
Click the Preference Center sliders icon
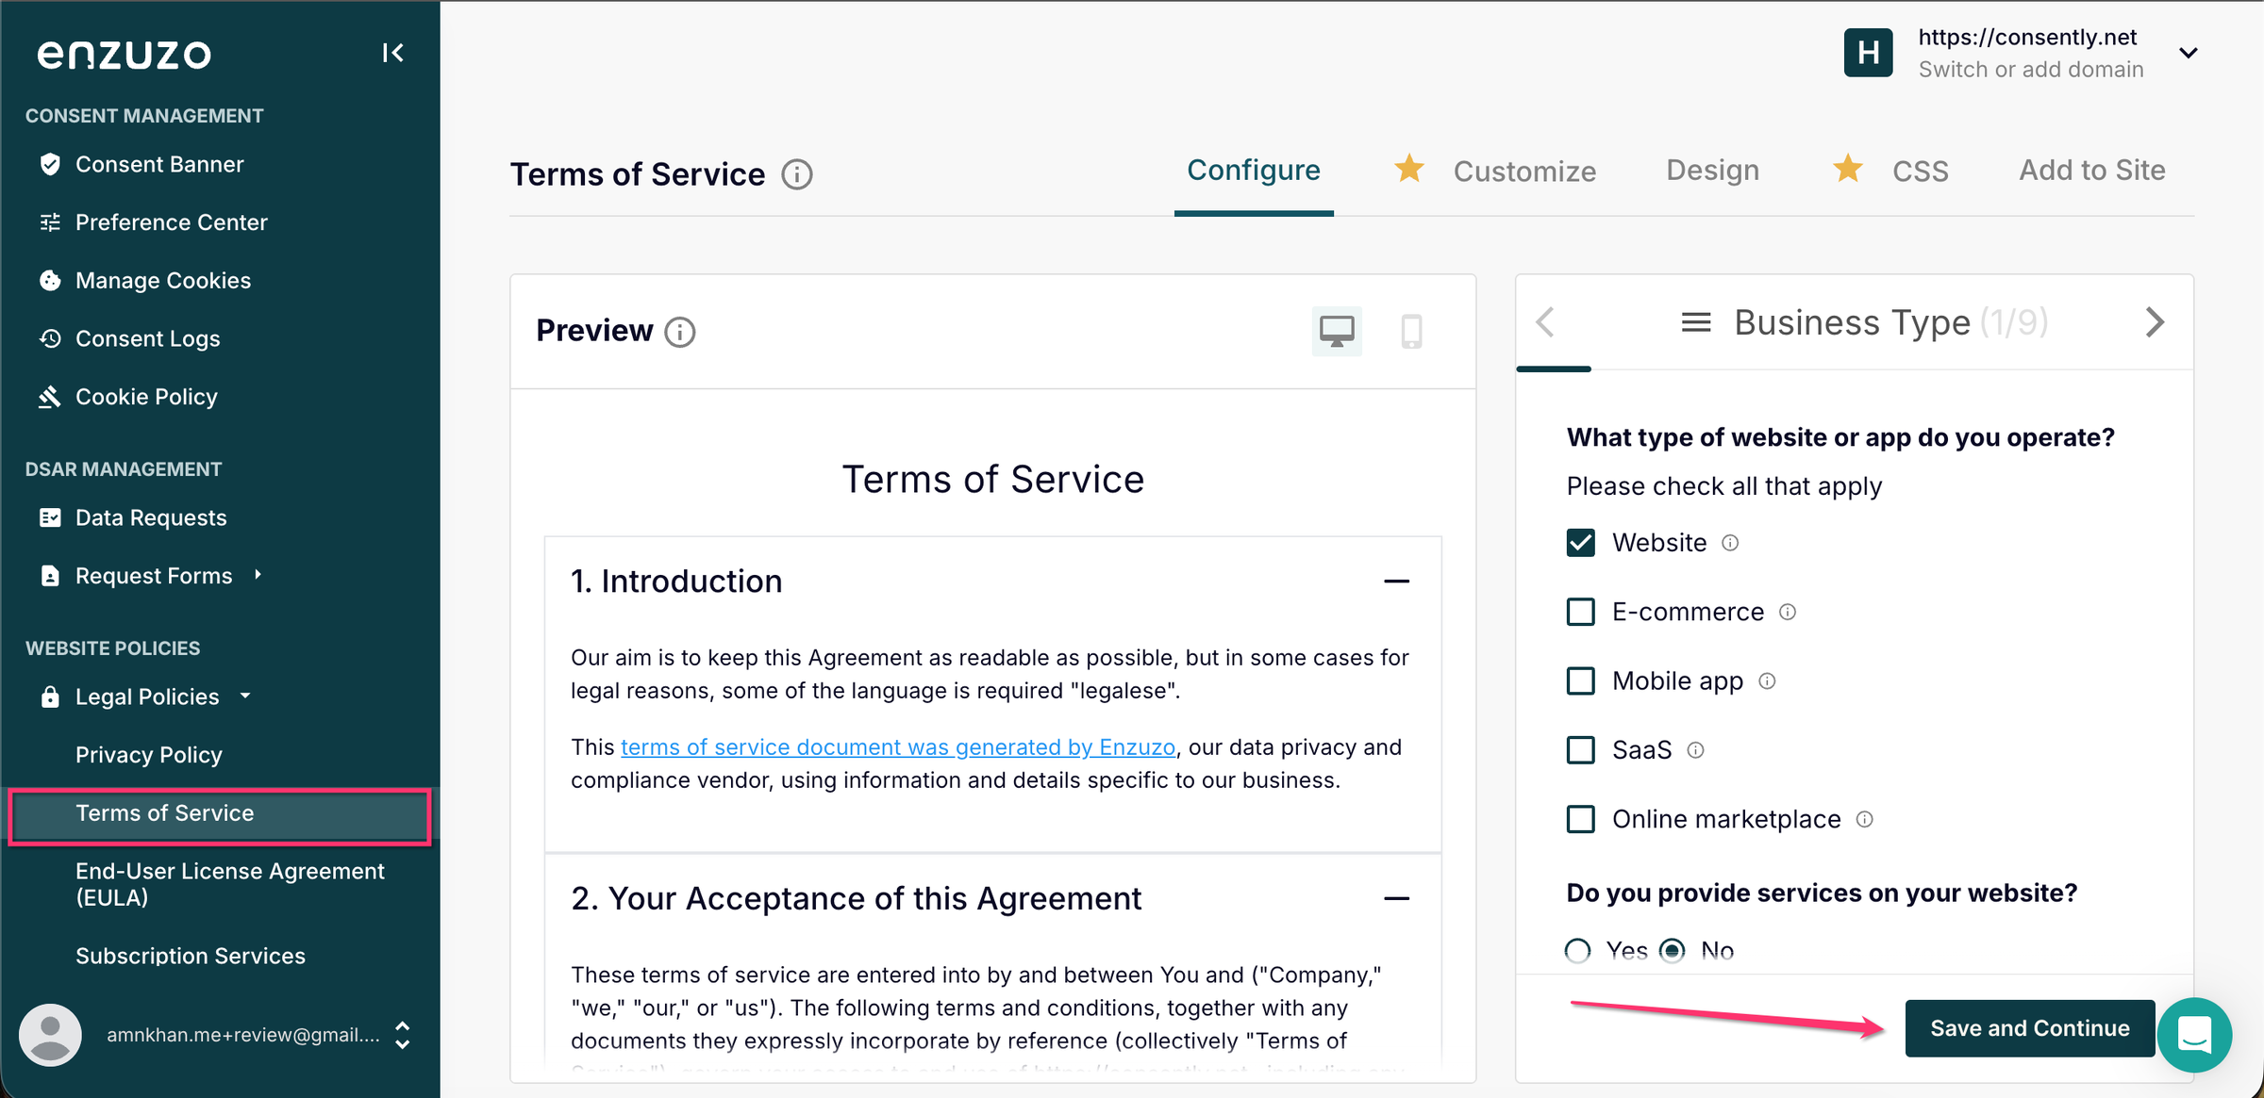[50, 222]
